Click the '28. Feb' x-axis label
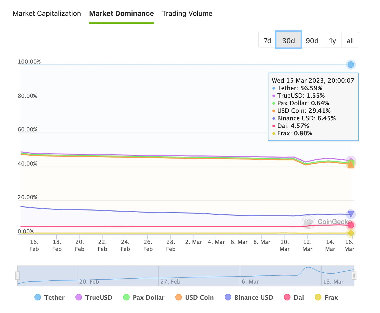The width and height of the screenshot is (380, 313). click(x=171, y=245)
